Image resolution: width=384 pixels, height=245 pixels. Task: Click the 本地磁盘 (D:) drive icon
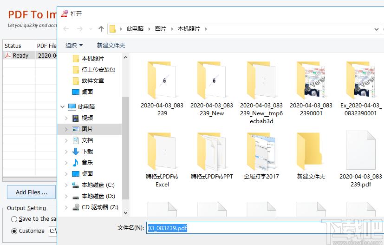point(75,196)
